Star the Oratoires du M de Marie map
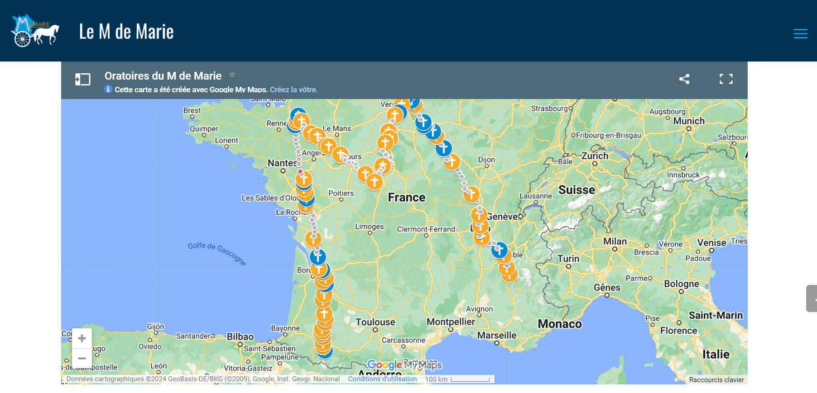817x393 pixels. coord(232,74)
